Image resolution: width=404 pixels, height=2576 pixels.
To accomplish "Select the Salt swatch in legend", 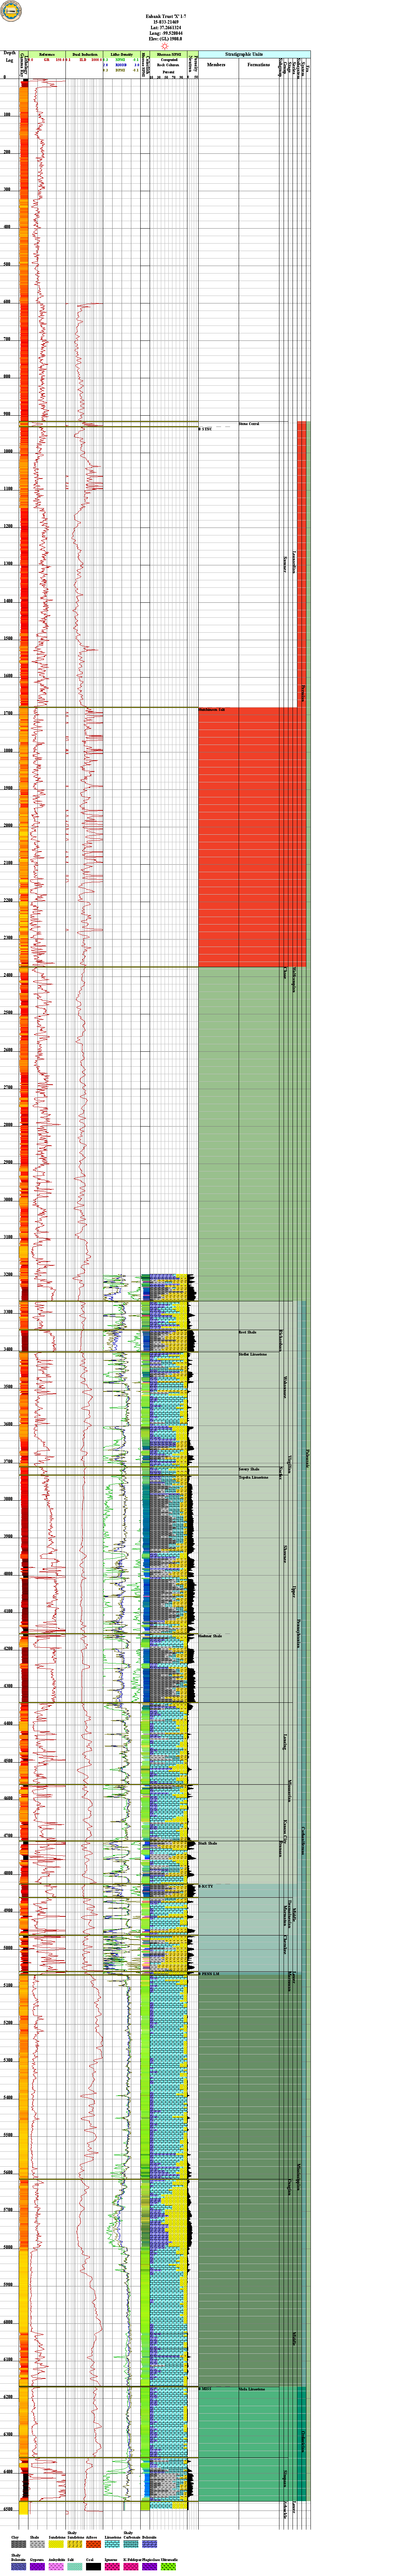I will [75, 2566].
